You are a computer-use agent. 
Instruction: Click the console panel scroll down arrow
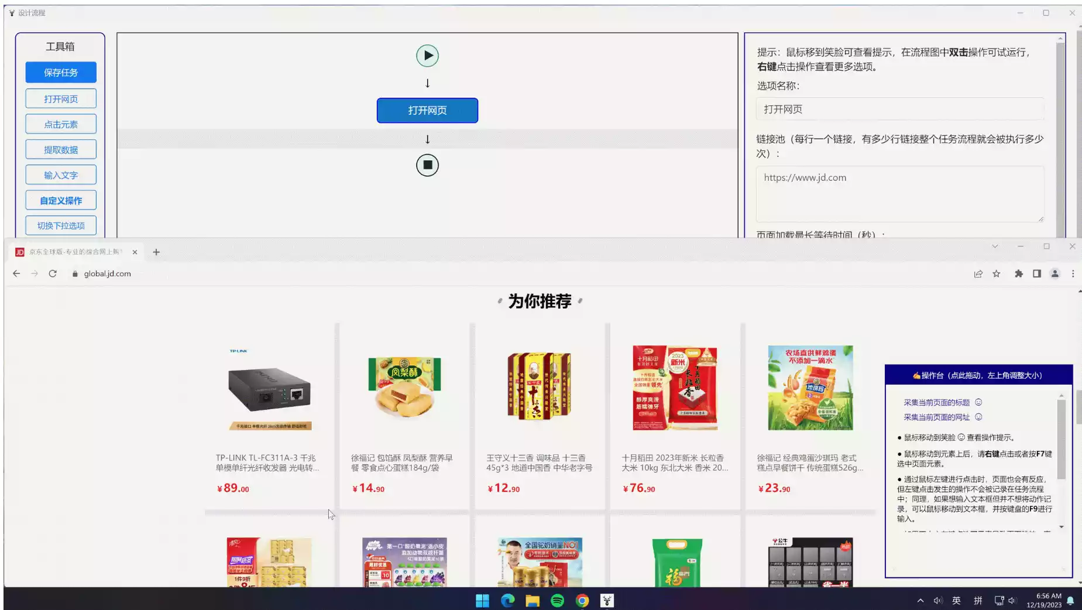click(1062, 527)
